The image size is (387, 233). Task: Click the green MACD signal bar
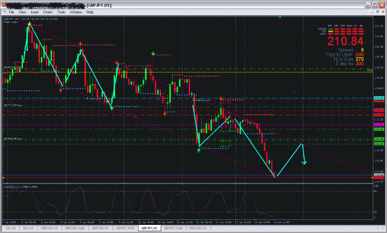[330, 29]
